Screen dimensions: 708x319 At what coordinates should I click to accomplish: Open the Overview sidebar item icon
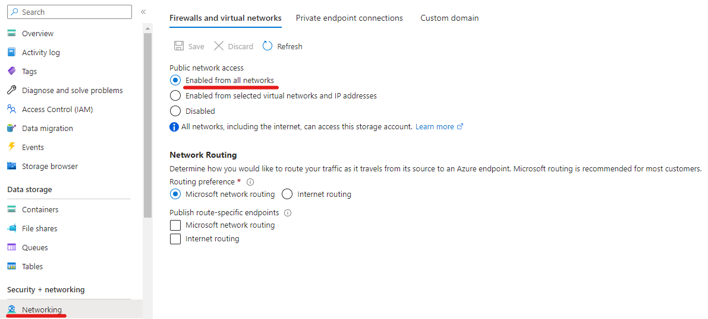tap(12, 33)
